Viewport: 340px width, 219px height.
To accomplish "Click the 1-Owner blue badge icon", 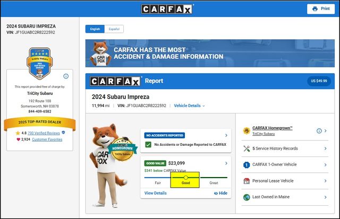I will pyautogui.click(x=246, y=165).
